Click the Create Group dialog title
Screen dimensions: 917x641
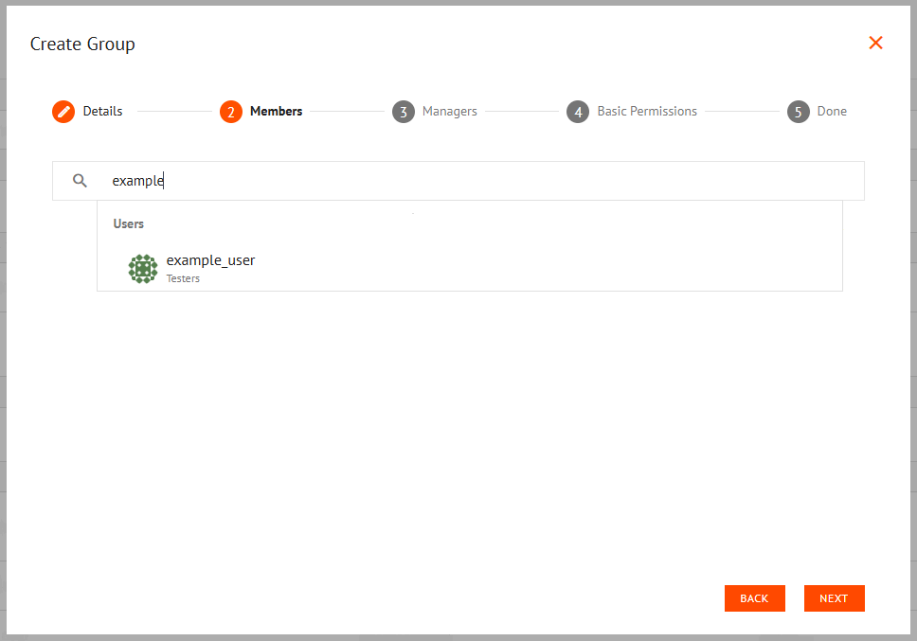[x=82, y=44]
